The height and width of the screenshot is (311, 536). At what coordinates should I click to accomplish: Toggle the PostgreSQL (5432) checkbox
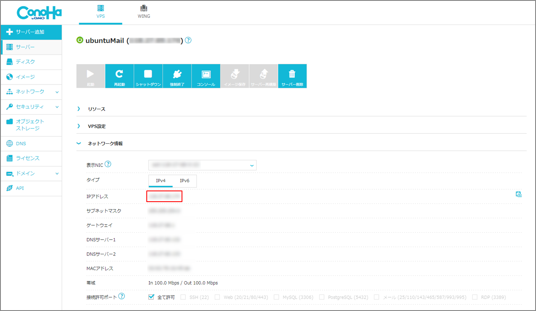tap(322, 297)
